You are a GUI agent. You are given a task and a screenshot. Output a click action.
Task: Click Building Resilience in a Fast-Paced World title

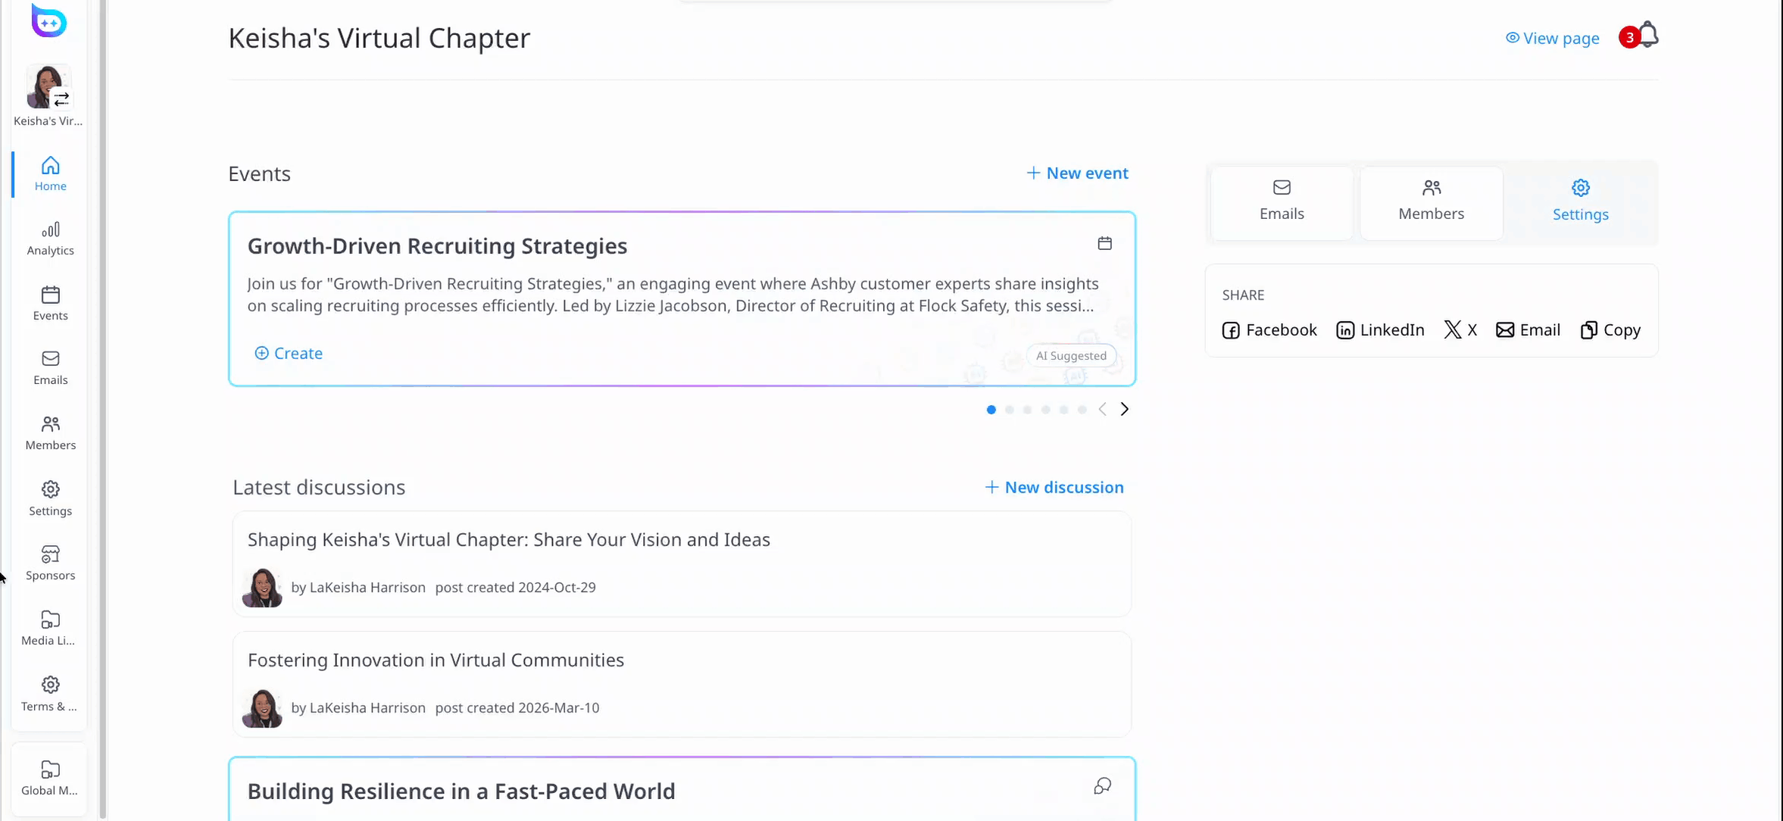[x=461, y=791]
